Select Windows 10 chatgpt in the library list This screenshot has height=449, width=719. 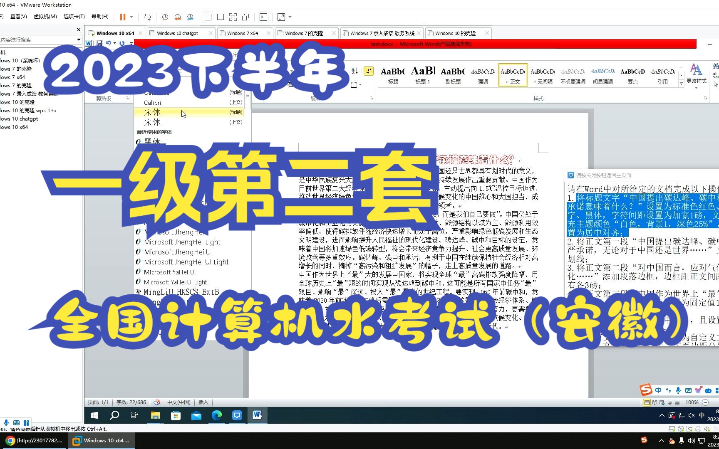click(19, 119)
